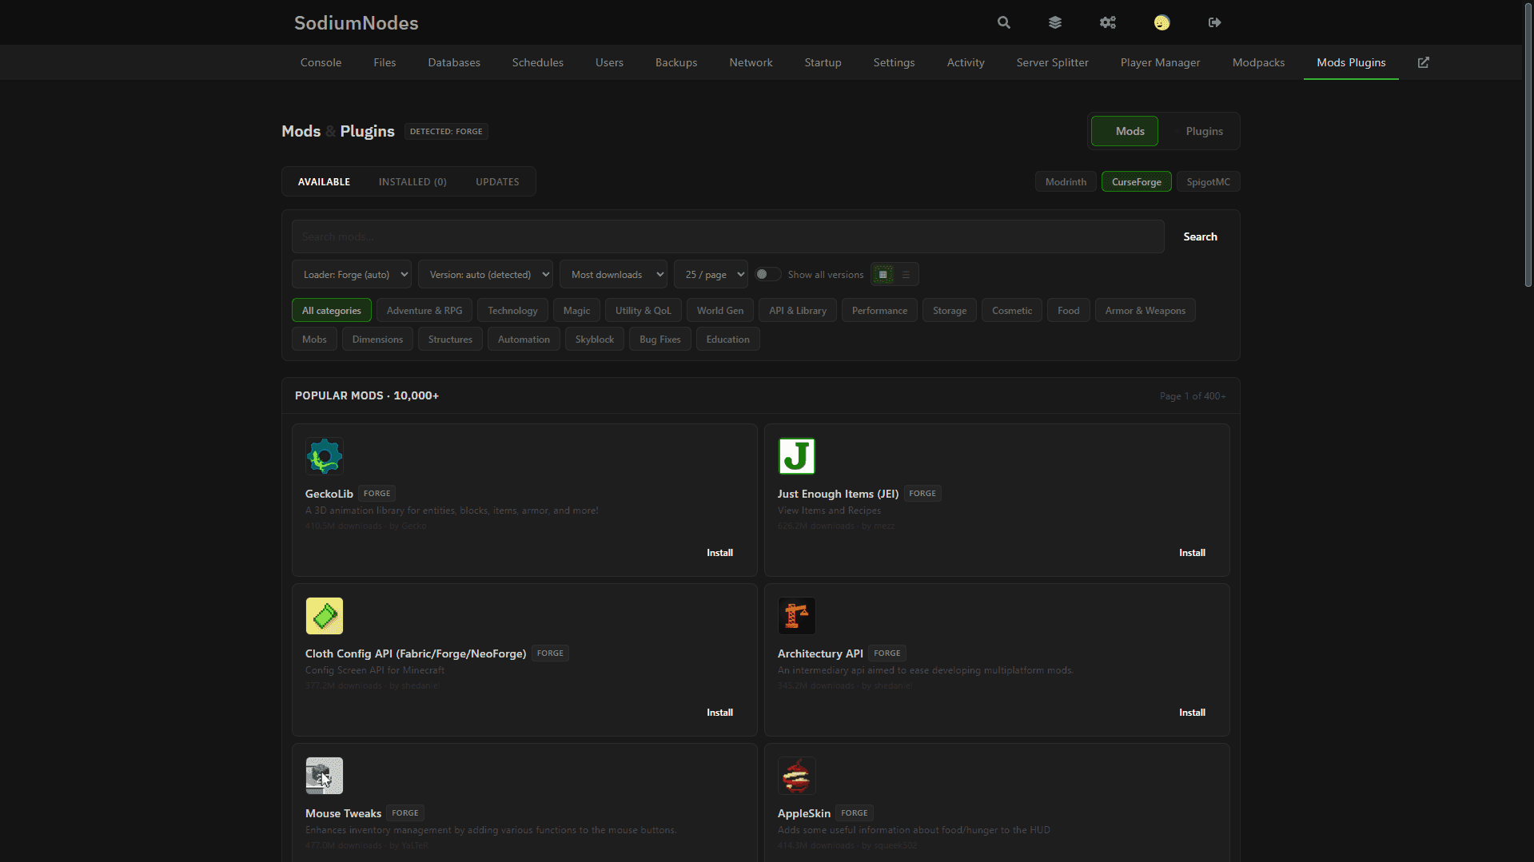Filter by Utility & QoL category

click(x=643, y=311)
